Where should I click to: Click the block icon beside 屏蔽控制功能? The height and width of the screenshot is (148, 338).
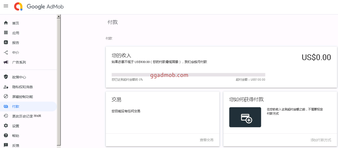(x=6, y=96)
